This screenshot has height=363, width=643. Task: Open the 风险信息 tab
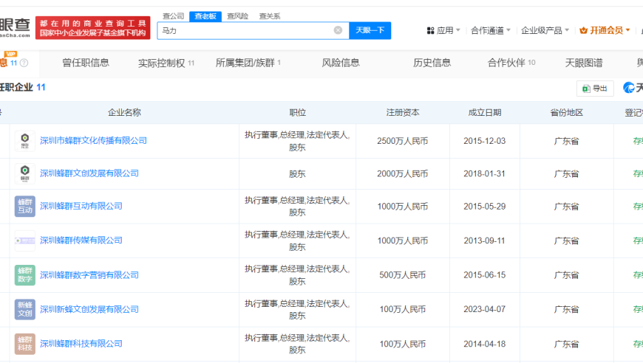(341, 63)
